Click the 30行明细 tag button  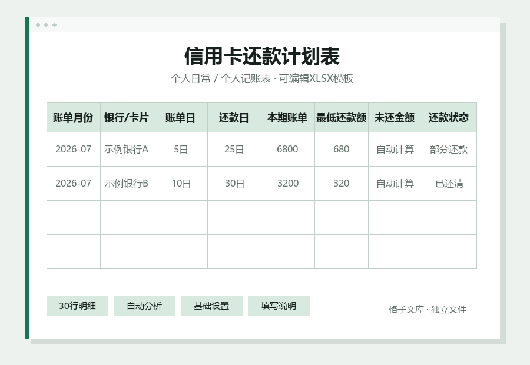pyautogui.click(x=77, y=306)
